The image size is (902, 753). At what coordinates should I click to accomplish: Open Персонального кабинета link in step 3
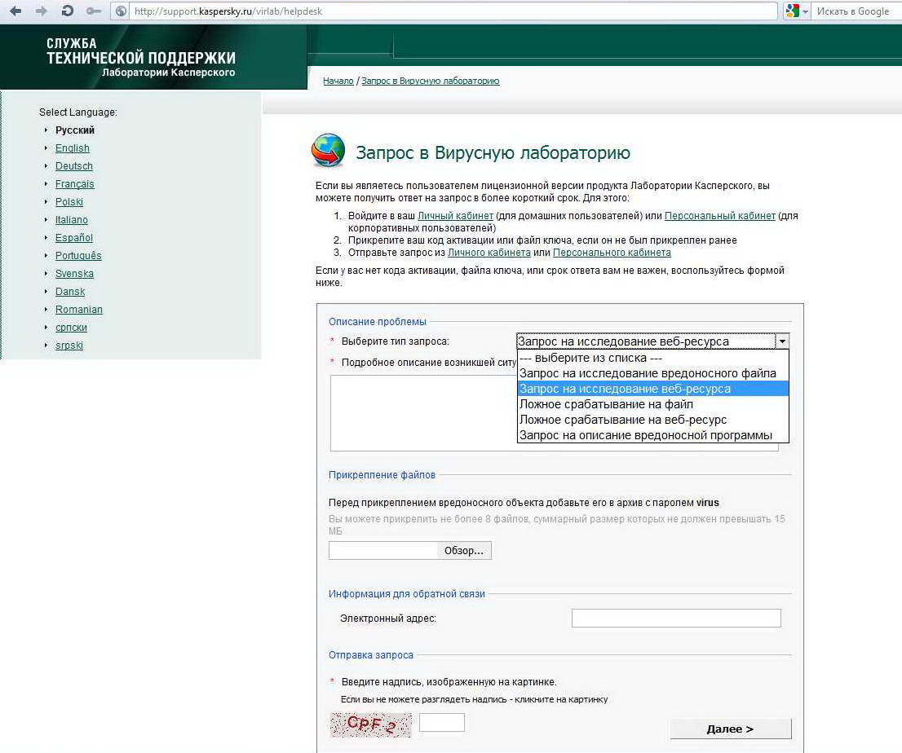(x=612, y=253)
